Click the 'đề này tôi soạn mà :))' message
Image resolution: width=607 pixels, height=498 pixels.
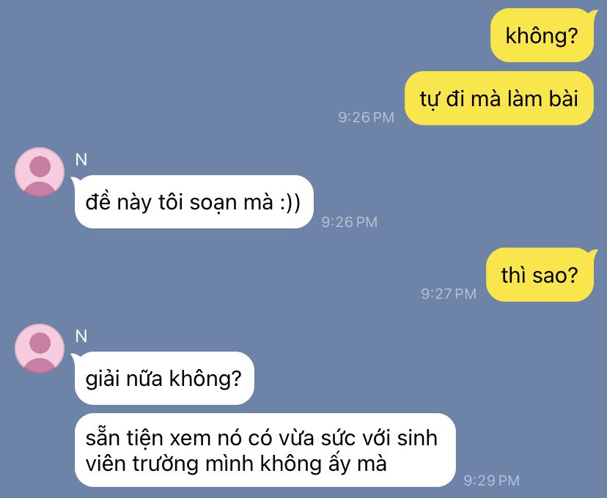pos(194,201)
